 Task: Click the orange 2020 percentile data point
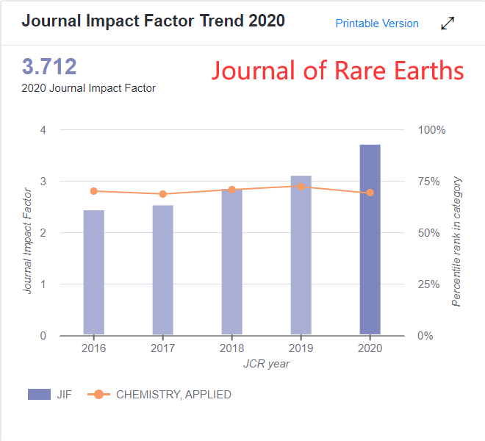click(370, 193)
